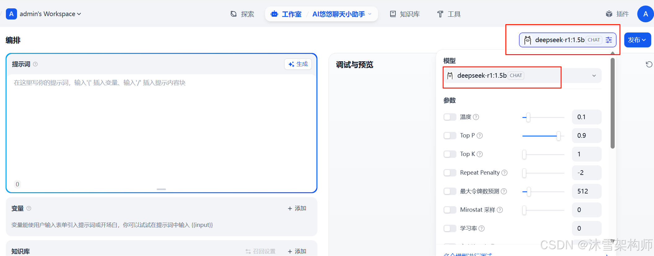Image resolution: width=654 pixels, height=256 pixels.
Task: Click the 工作室 robot icon
Action: 274,14
